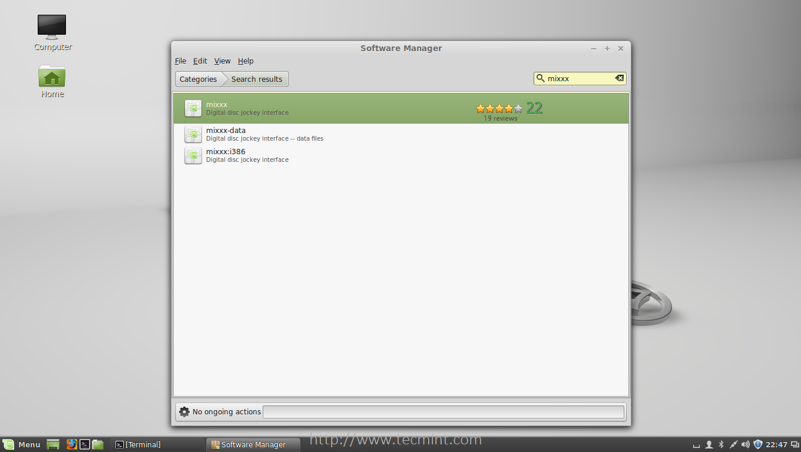Maximize the Software Manager window
The width and height of the screenshot is (801, 452).
[x=607, y=48]
